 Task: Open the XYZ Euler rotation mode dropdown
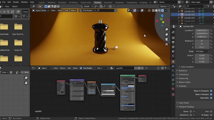click(202, 51)
